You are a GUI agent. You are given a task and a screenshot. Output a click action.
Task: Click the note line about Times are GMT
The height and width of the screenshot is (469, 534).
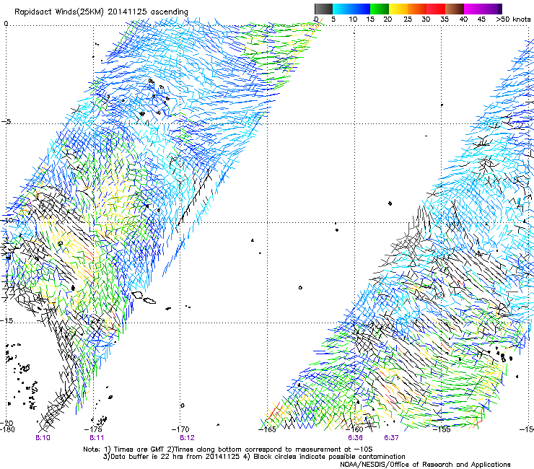click(228, 450)
